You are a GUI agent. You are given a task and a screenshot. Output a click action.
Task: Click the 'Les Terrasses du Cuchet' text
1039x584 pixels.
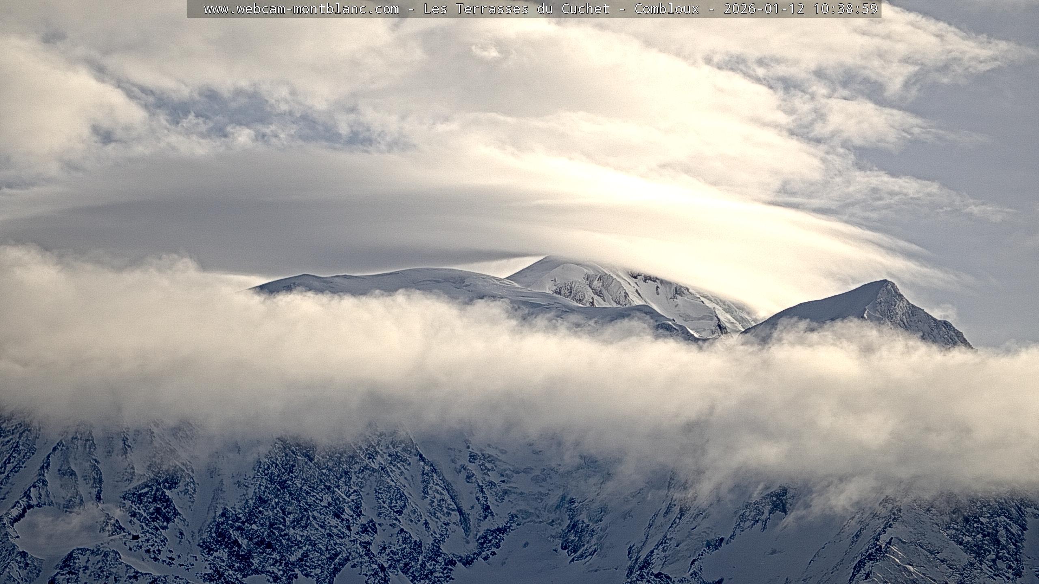click(x=516, y=9)
